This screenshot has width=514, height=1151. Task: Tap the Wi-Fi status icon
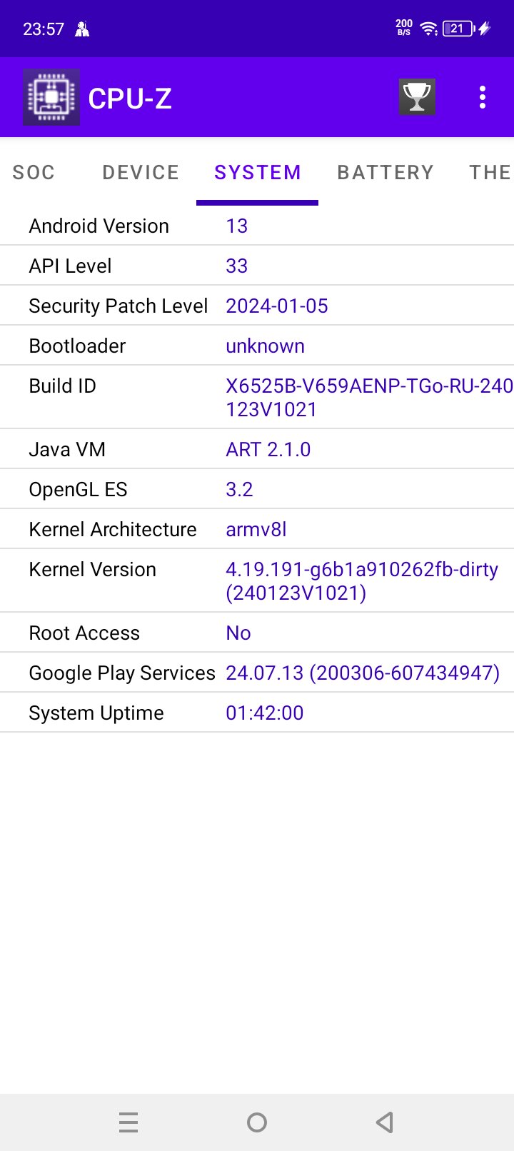coord(429,29)
